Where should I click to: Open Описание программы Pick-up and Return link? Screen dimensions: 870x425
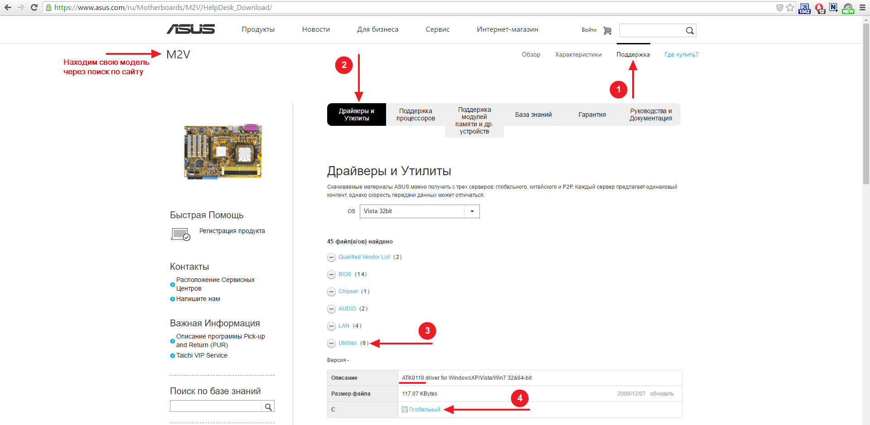[221, 341]
